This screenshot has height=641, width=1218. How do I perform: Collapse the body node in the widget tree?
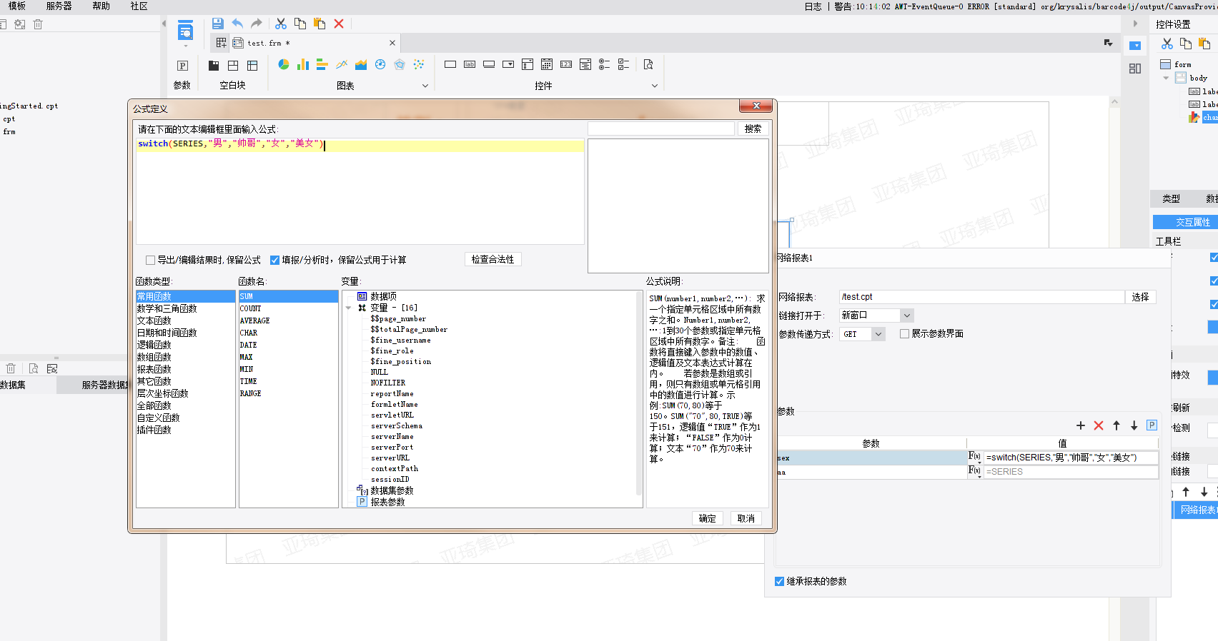click(1166, 78)
